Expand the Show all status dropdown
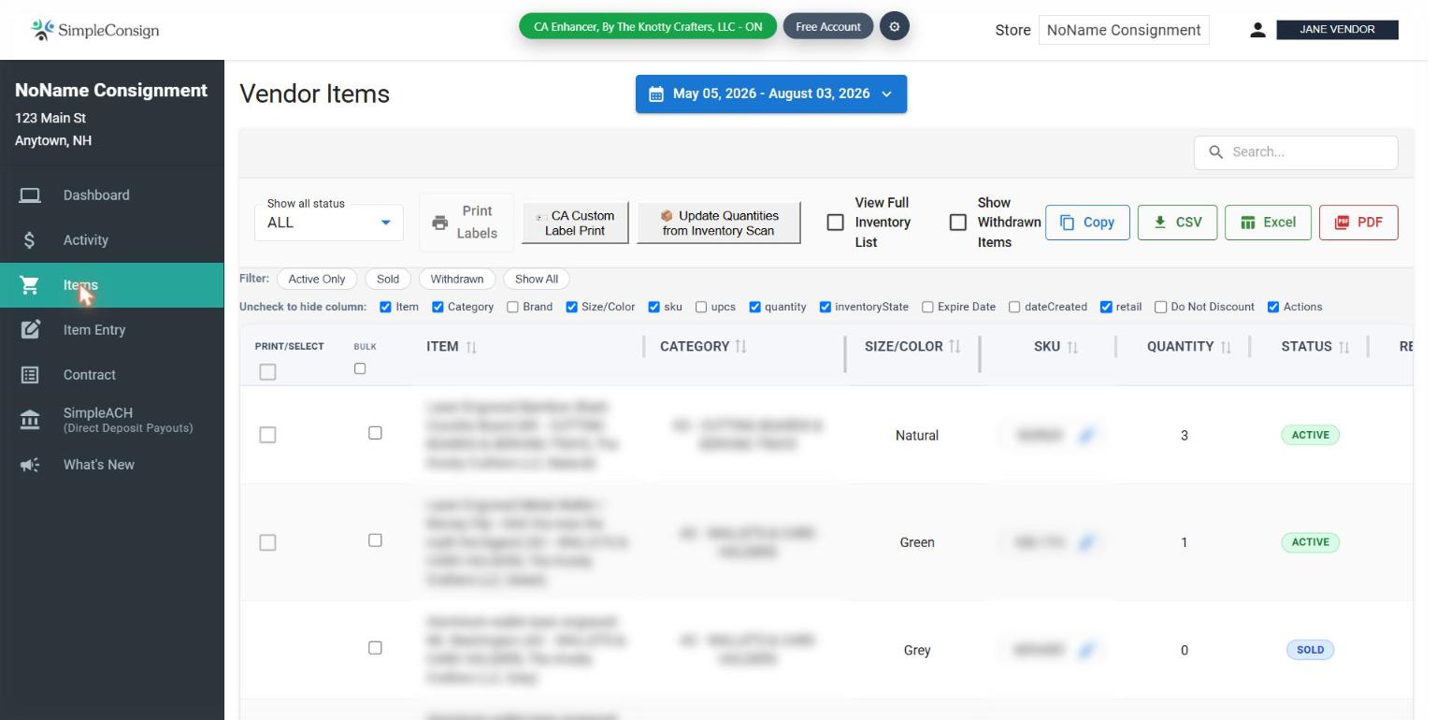The height and width of the screenshot is (720, 1436). (329, 223)
